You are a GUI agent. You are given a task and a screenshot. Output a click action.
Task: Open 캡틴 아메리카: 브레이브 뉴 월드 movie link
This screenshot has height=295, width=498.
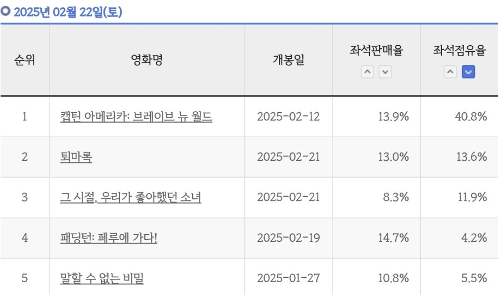pos(136,117)
